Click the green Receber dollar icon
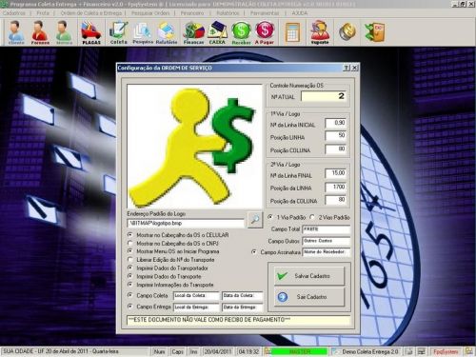Screen dimensions: 476x357 [x=241, y=32]
